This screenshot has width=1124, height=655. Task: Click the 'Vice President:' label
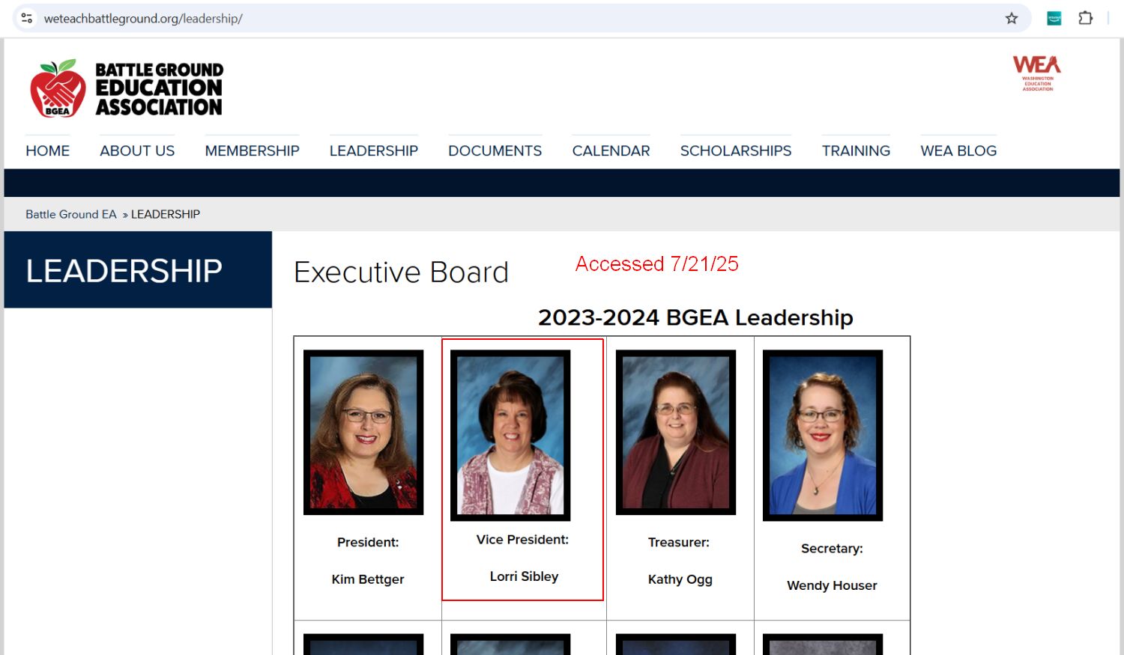pos(522,540)
